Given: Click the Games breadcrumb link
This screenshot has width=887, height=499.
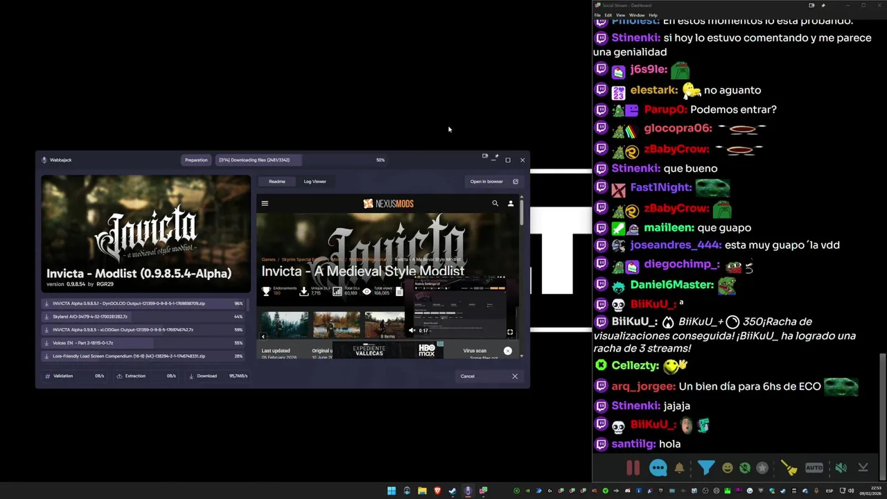Looking at the screenshot, I should coord(268,259).
